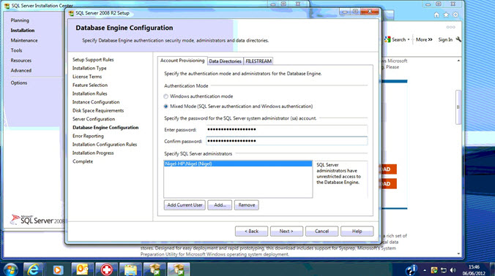Open Planning in Installation Center
The image size is (495, 276).
tap(20, 20)
